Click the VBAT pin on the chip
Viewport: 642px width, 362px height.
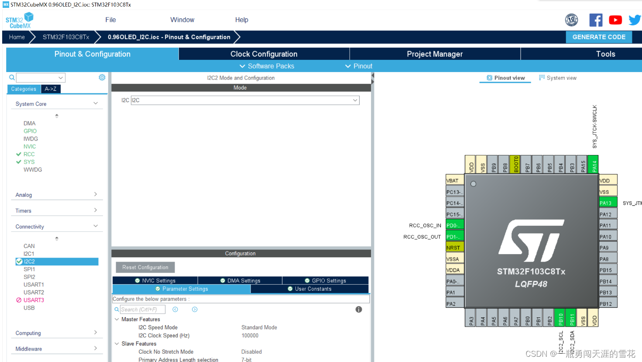(454, 180)
